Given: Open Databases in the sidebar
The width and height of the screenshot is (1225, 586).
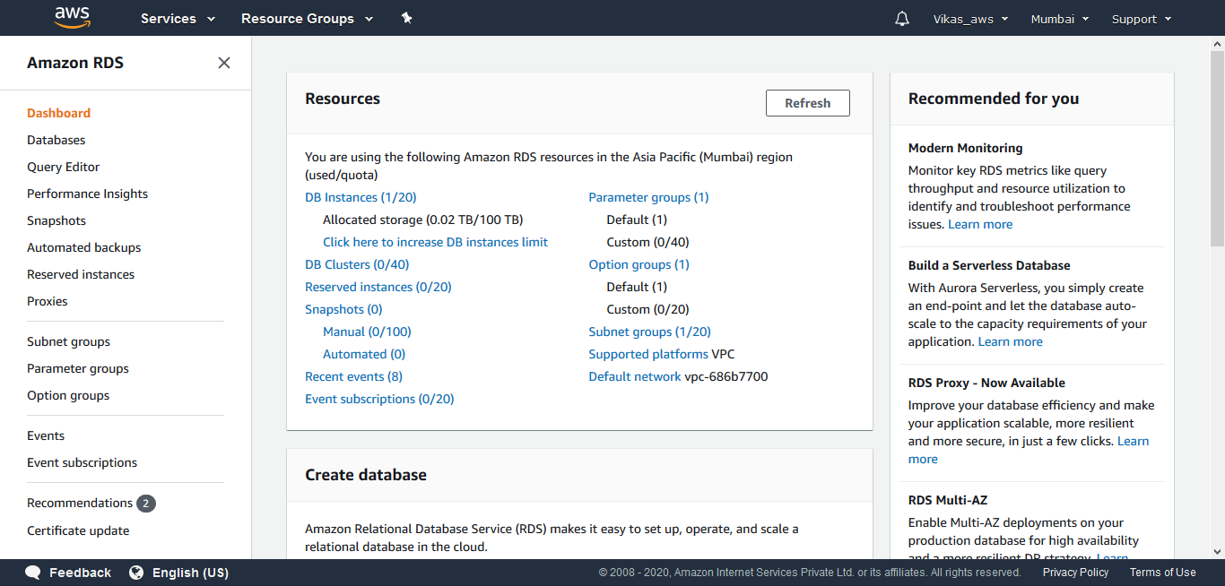Looking at the screenshot, I should coord(56,140).
